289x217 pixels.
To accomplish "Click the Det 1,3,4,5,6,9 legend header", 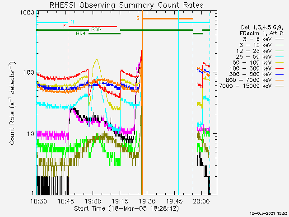I will coord(262,28).
